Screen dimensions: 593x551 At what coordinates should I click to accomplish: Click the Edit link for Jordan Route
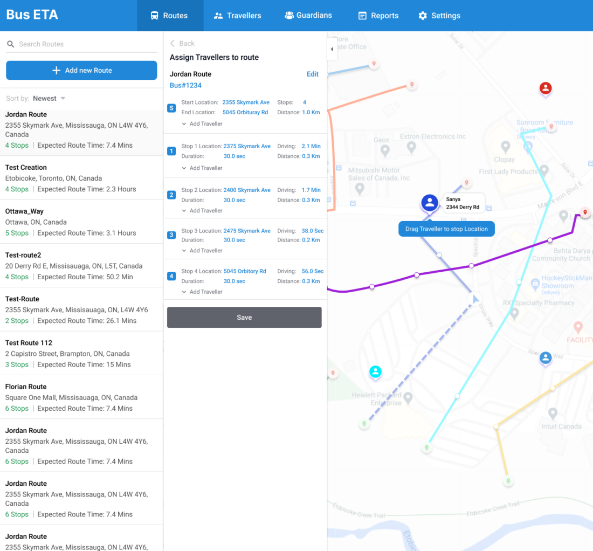point(312,74)
